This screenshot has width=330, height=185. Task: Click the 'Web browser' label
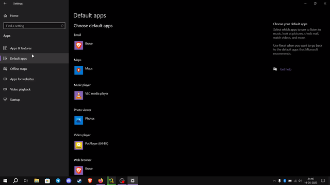(82, 160)
